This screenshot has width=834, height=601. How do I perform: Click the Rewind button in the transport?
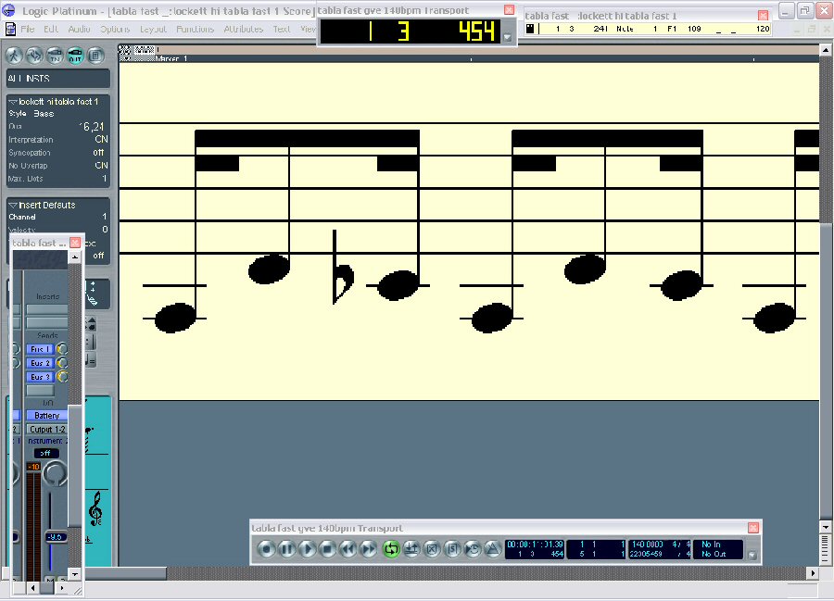coord(348,549)
